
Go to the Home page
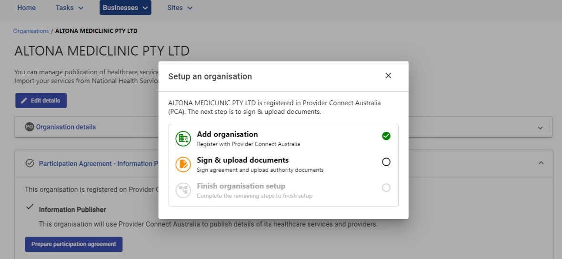tap(27, 8)
